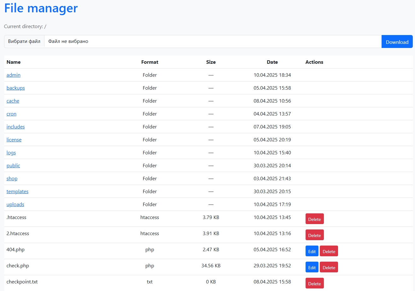Delete the checkpoint.txt file
The width and height of the screenshot is (415, 291).
point(314,283)
